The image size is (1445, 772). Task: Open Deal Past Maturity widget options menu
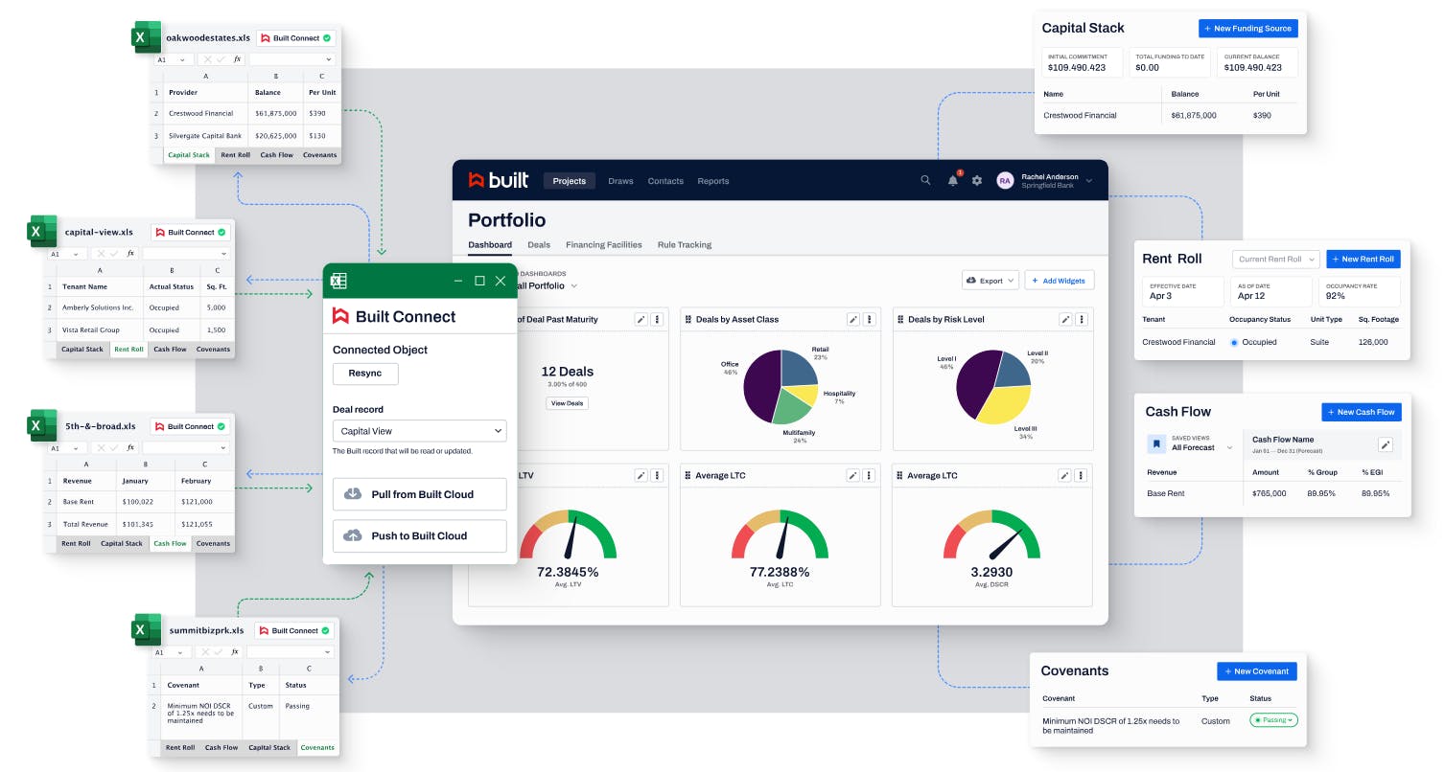point(657,319)
